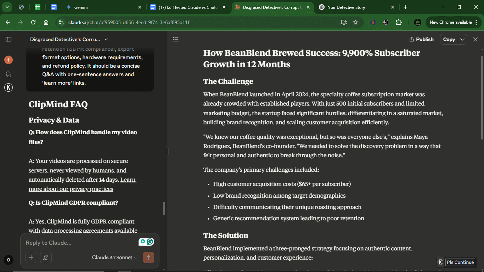Open Learn more about our privacy practices
Viewport: 484px width, 272px height.
click(x=83, y=184)
